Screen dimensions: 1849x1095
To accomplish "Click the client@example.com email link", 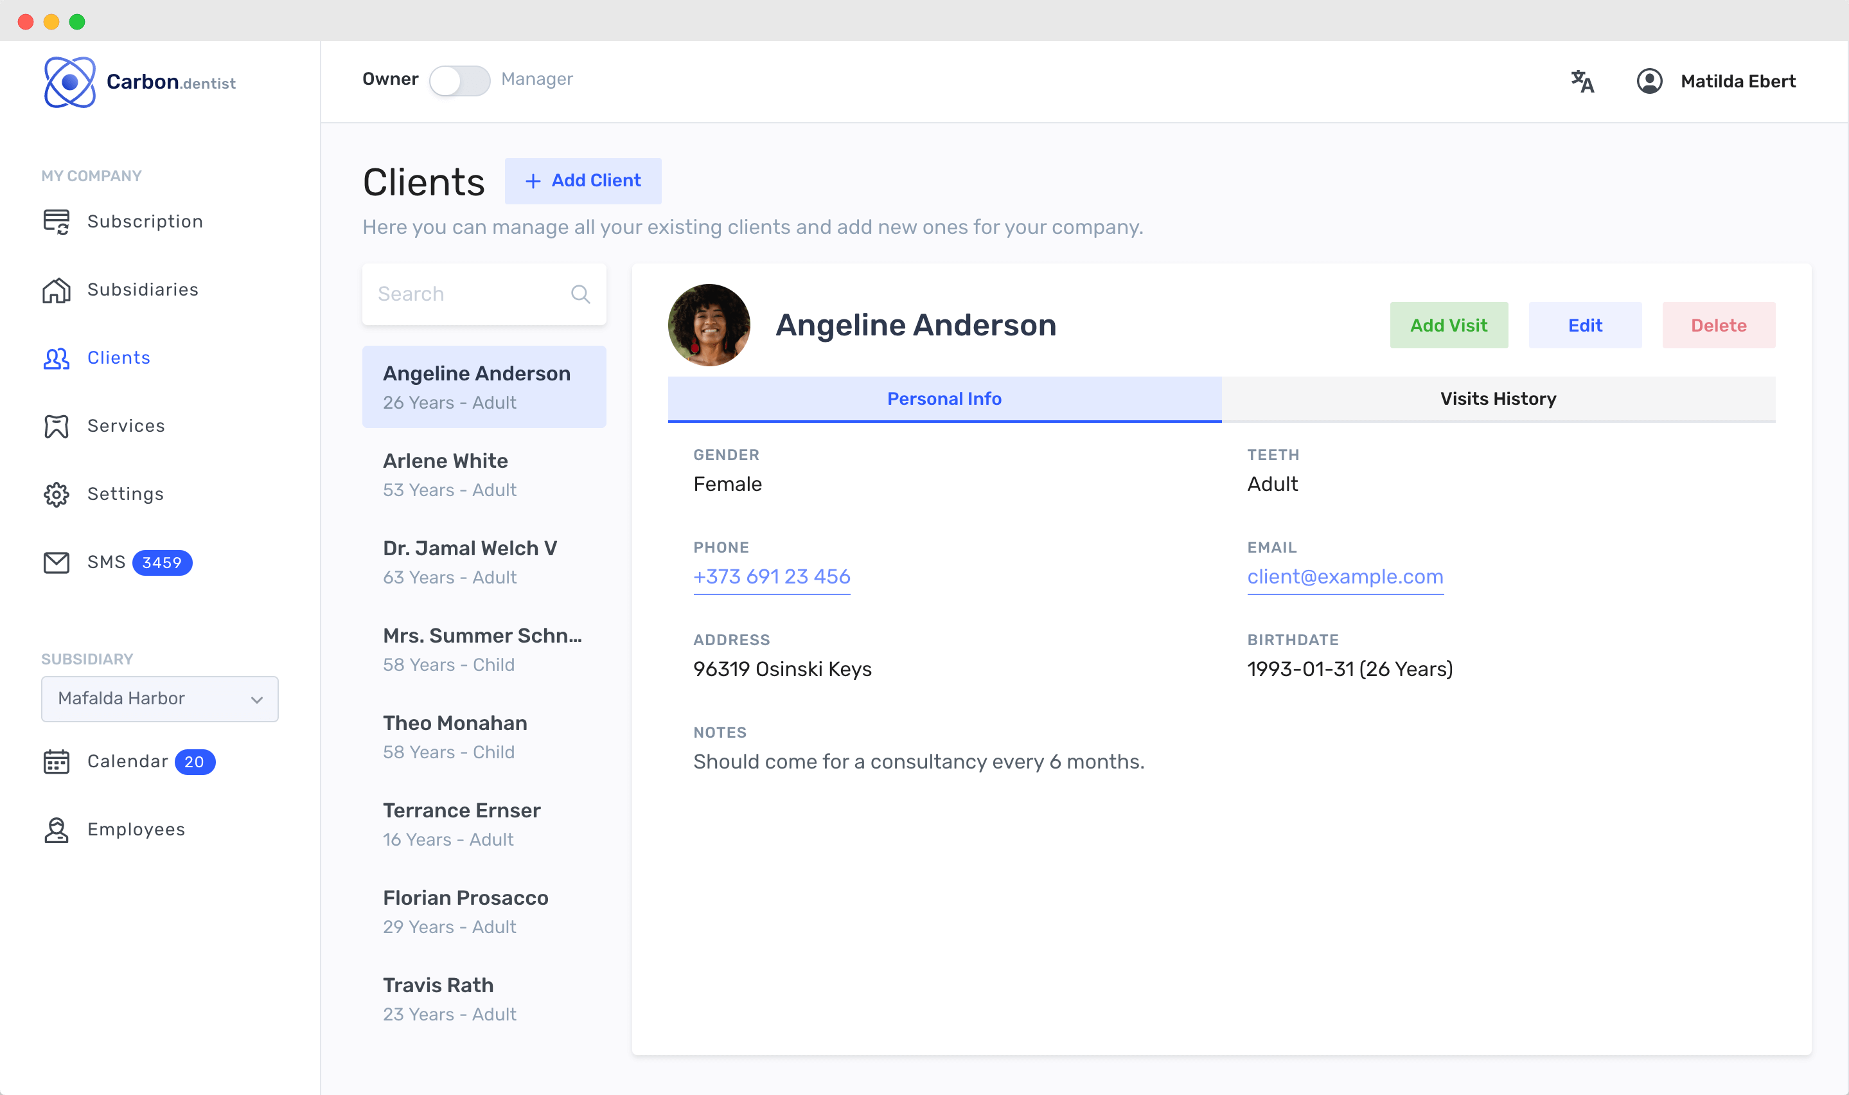I will (1345, 577).
